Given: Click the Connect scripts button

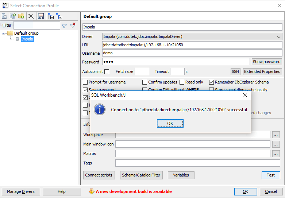Looking at the screenshot, I should pyautogui.click(x=99, y=175).
